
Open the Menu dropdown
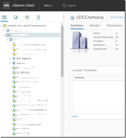[x=48, y=5]
